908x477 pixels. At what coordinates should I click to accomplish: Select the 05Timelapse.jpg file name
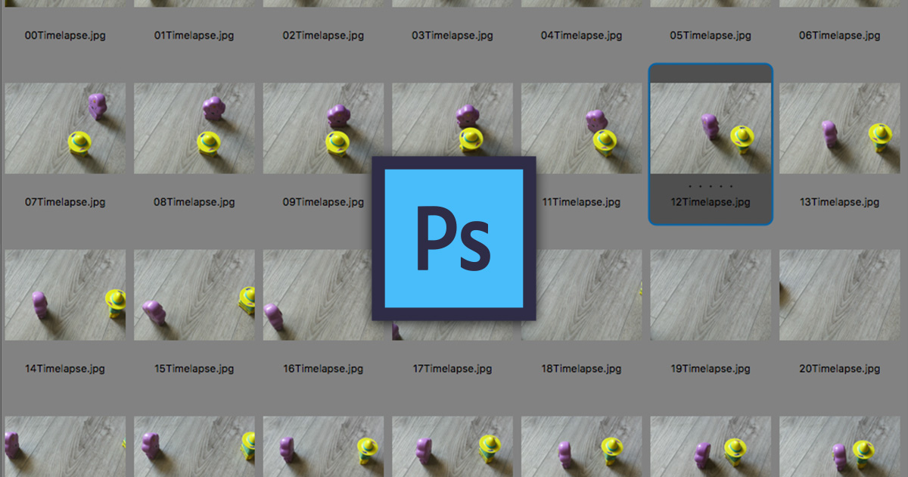711,36
